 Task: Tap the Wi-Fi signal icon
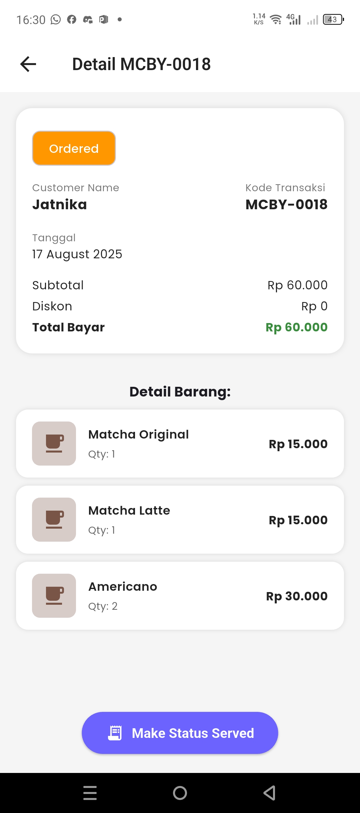click(276, 20)
